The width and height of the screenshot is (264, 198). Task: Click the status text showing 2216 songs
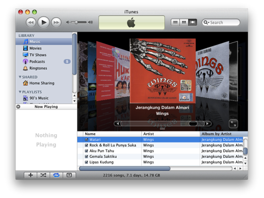click(x=131, y=175)
